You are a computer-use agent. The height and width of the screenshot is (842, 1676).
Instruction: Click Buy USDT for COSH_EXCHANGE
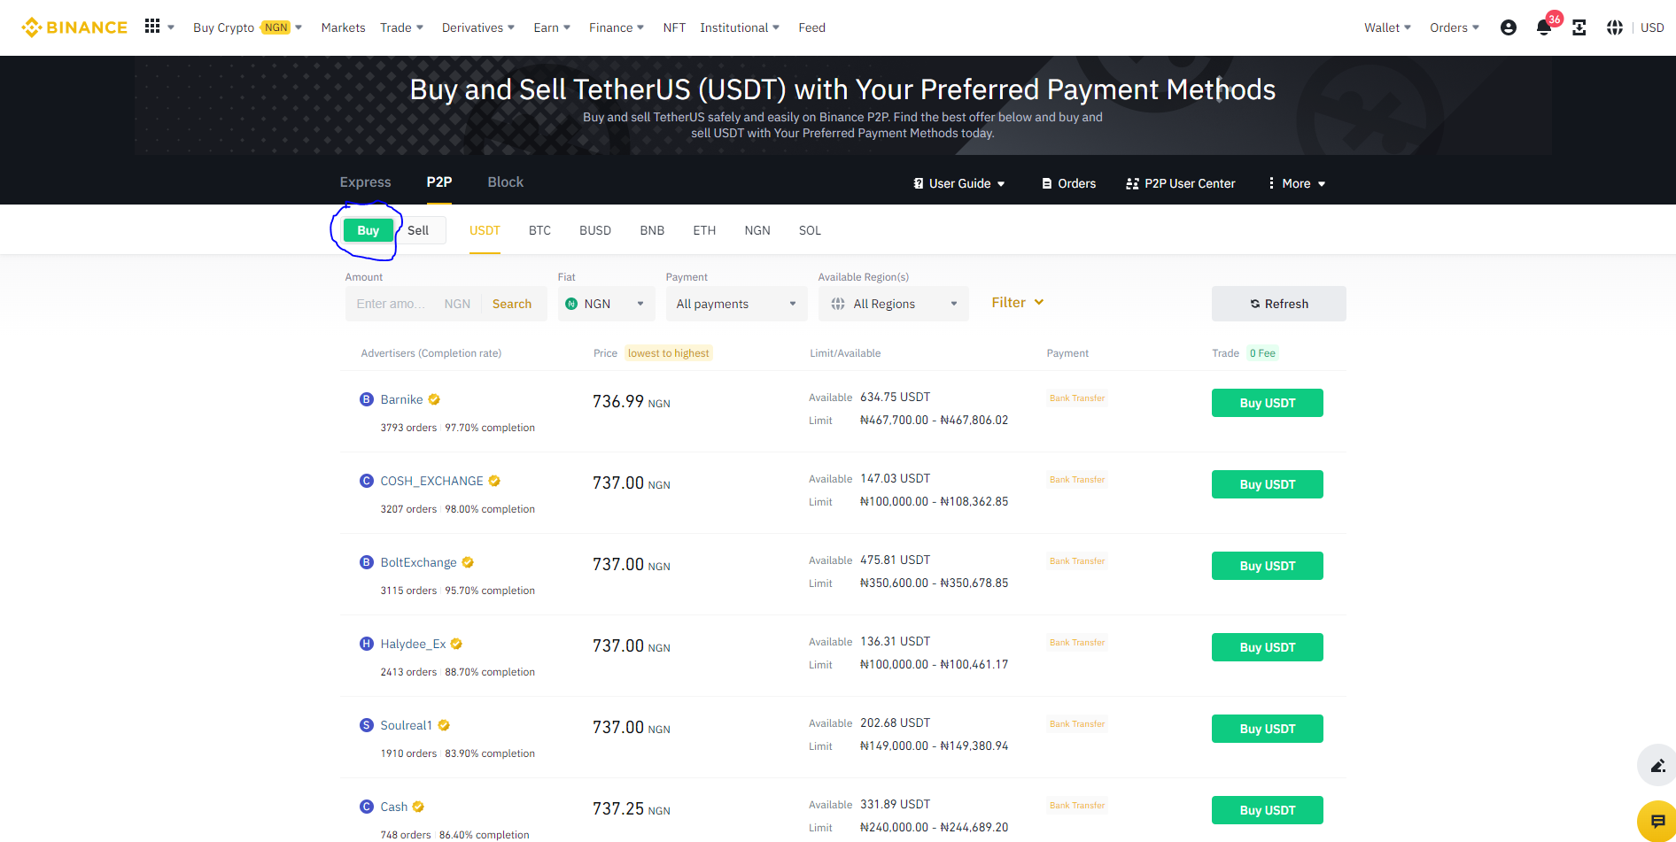coord(1267,484)
